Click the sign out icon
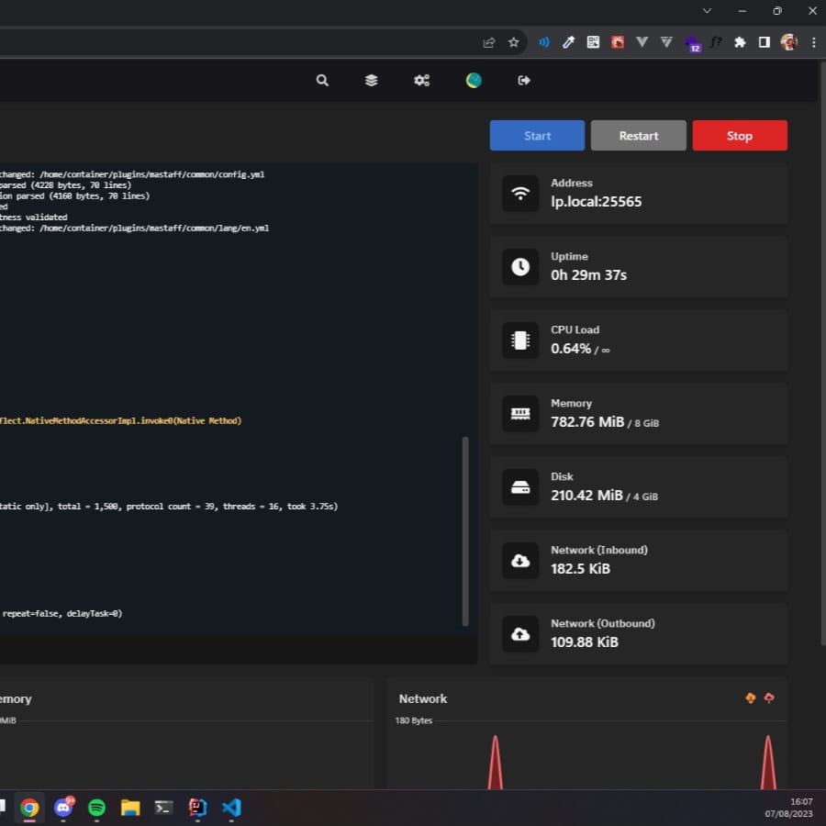This screenshot has width=826, height=826. pyautogui.click(x=524, y=81)
